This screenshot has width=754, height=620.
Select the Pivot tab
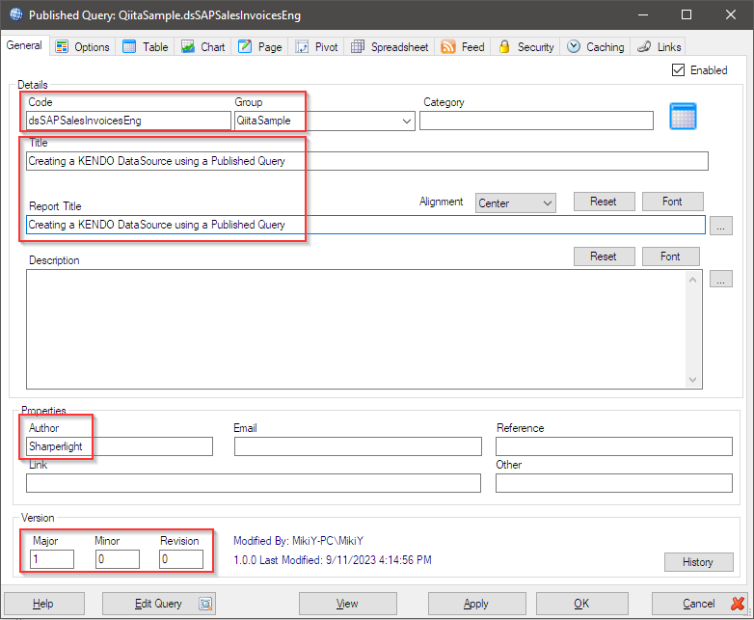(x=316, y=46)
